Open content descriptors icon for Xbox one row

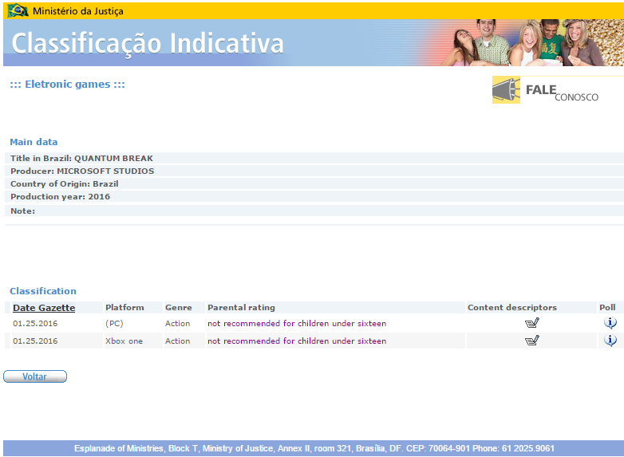[531, 341]
